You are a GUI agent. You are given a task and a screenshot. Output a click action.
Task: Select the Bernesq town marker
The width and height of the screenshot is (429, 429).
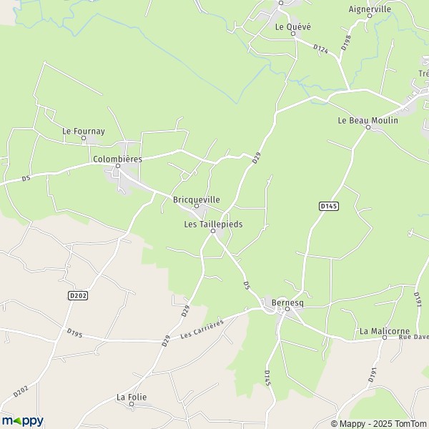point(287,309)
